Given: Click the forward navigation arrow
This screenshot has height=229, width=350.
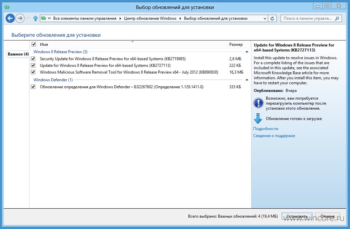Looking at the screenshot, I should pyautogui.click(x=20, y=18).
